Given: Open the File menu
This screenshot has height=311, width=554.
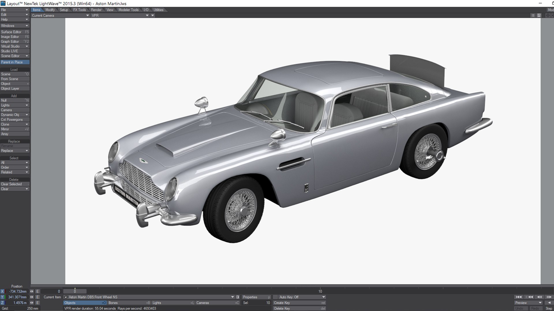Looking at the screenshot, I should (x=15, y=10).
